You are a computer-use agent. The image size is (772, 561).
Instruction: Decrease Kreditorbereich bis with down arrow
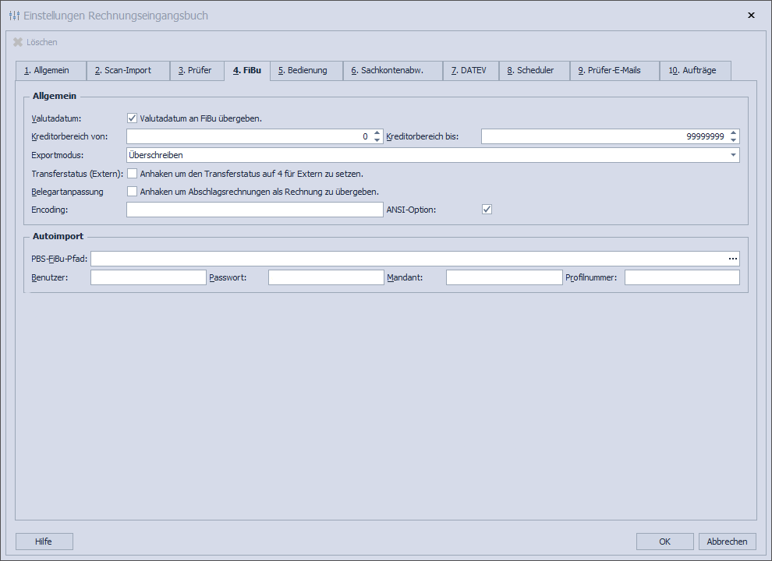coord(733,140)
